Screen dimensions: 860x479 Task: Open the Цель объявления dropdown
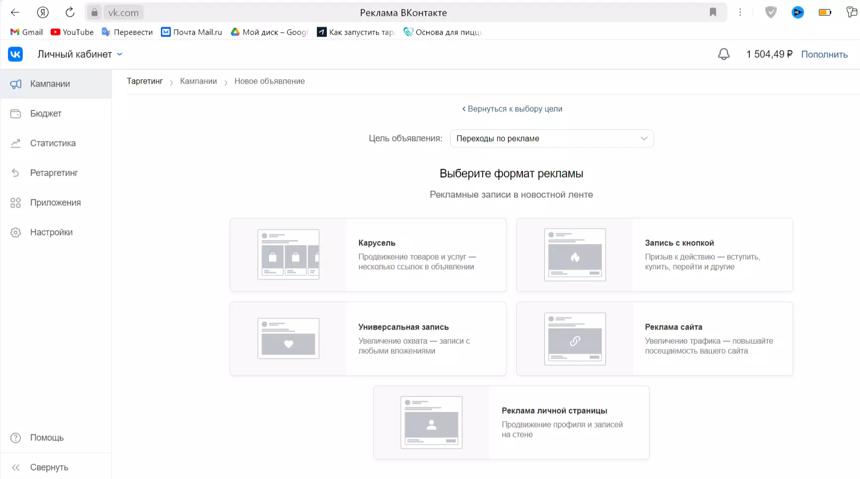pos(551,139)
